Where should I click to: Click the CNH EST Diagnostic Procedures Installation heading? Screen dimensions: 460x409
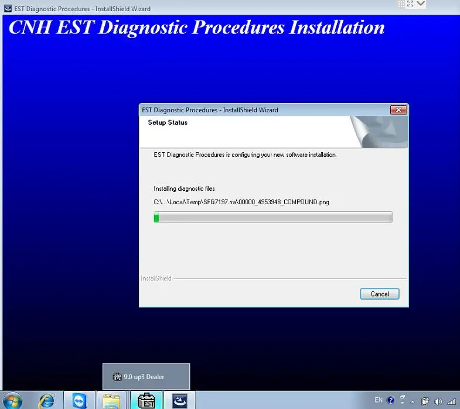[x=196, y=28]
